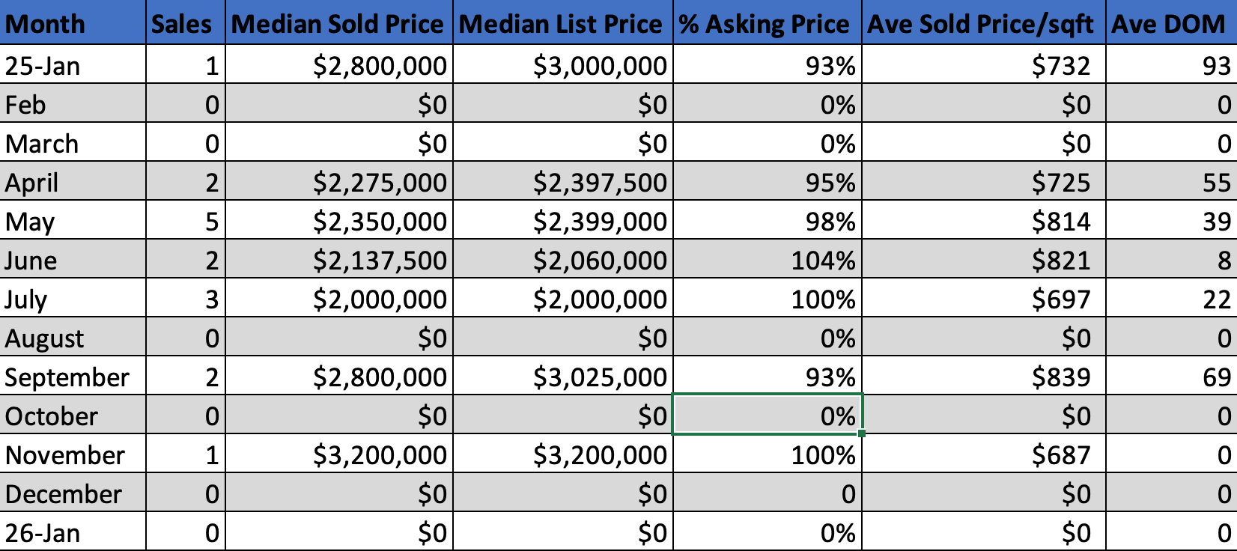Select May's sales count of 5

pos(185,222)
